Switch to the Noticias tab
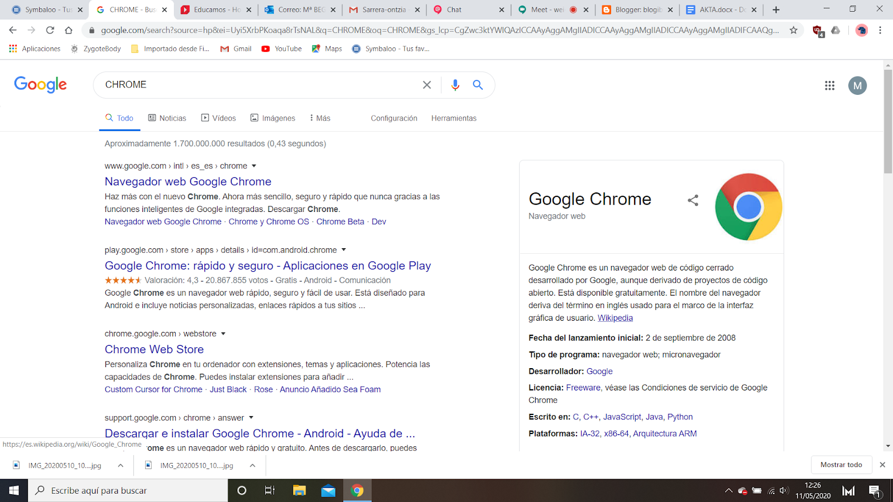The image size is (893, 502). click(x=167, y=118)
